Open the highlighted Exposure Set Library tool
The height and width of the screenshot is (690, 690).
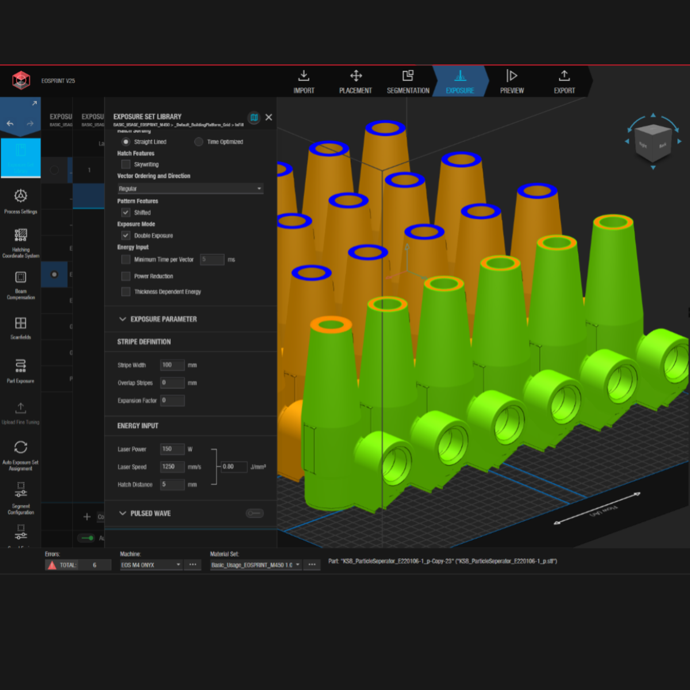(21, 158)
